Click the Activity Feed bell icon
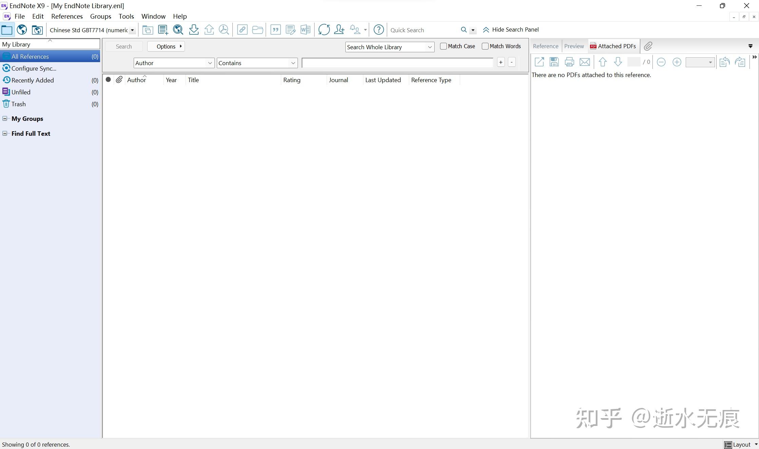The image size is (759, 449). coord(355,30)
